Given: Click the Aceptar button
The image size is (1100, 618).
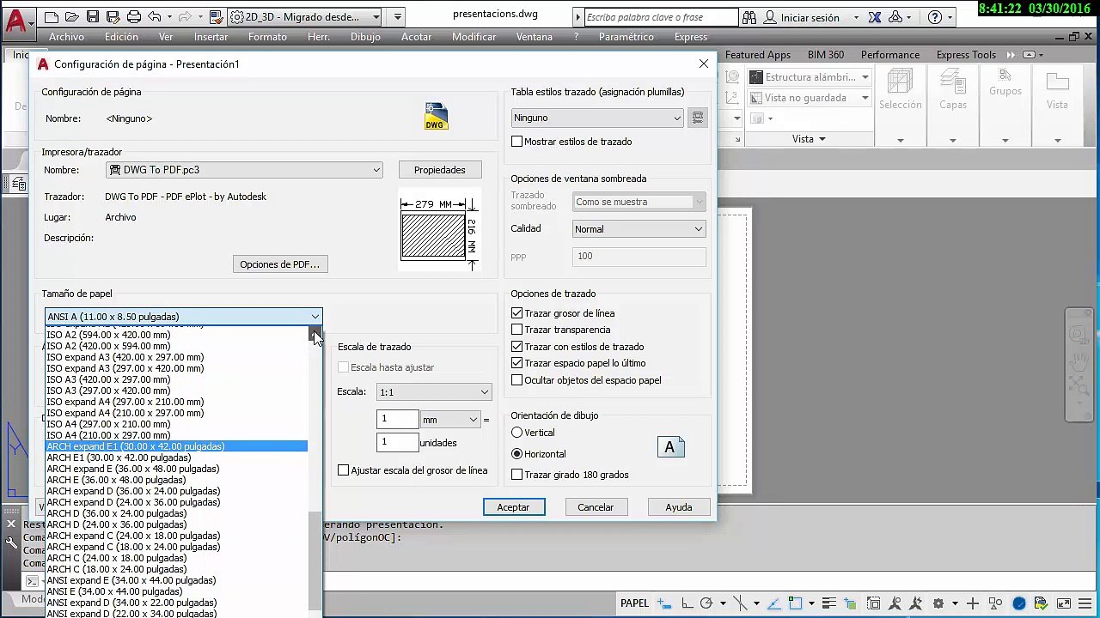Looking at the screenshot, I should 513,507.
